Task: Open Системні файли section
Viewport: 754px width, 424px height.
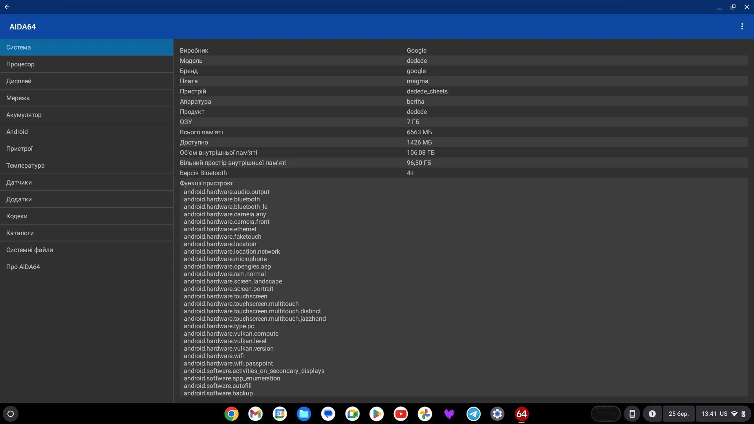Action: pos(86,250)
